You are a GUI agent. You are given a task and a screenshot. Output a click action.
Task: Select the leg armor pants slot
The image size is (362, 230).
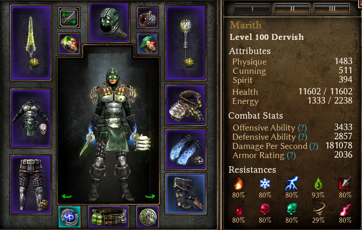pyautogui.click(x=31, y=185)
